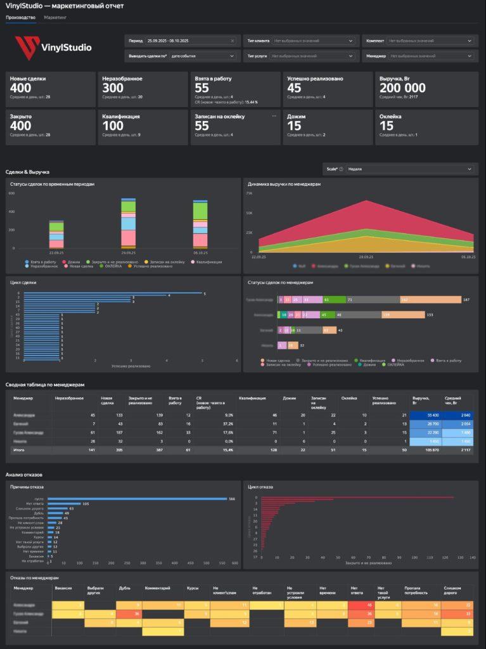Screen dimensions: 486x649
Task: Click the VinylStudio logo
Action: tap(53, 47)
